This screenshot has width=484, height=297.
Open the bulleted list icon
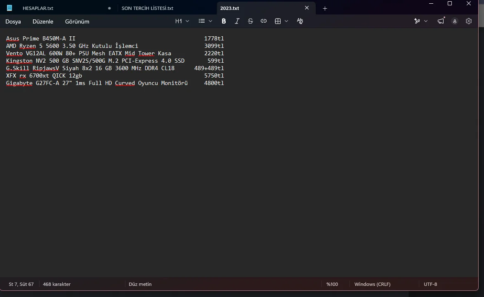click(x=202, y=21)
